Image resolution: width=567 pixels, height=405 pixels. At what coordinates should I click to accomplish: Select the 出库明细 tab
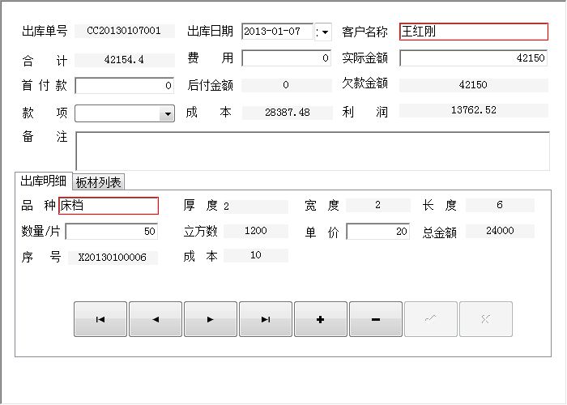click(43, 181)
